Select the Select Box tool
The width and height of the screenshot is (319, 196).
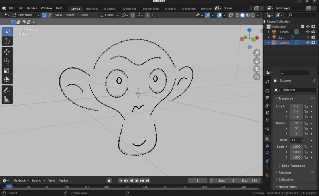click(x=7, y=32)
